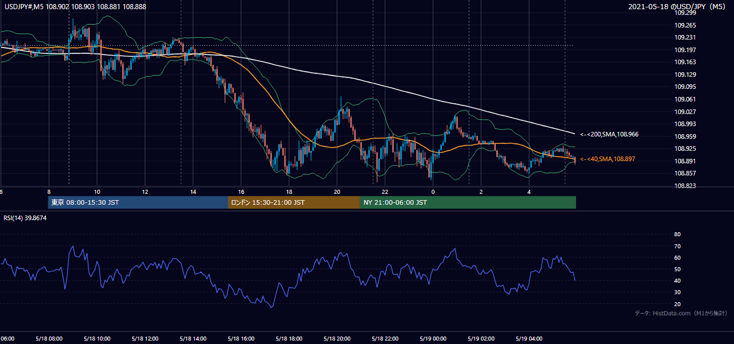Click the 200 SMA 108.966 label

click(x=609, y=134)
